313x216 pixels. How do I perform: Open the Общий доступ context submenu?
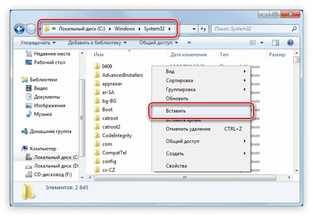coord(200,141)
